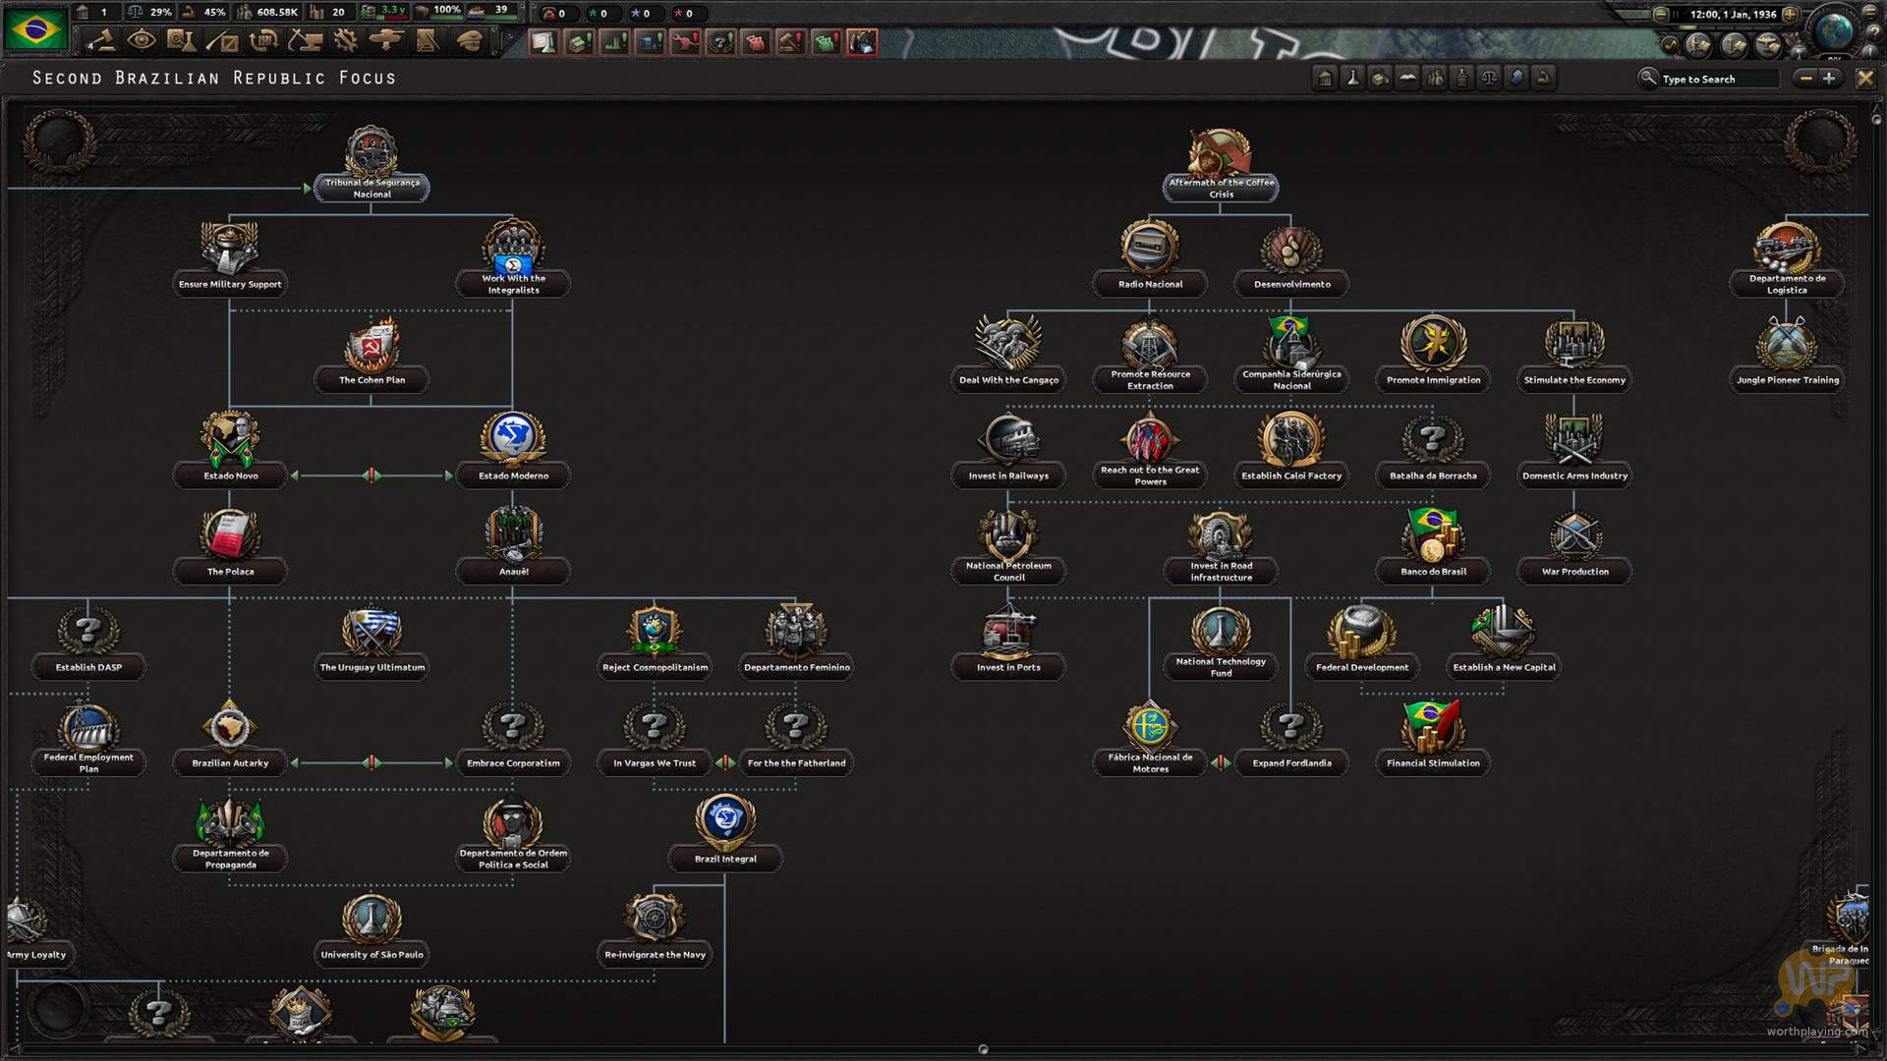Toggle the stability scales focus filter
The height and width of the screenshot is (1061, 1887).
pos(1488,79)
